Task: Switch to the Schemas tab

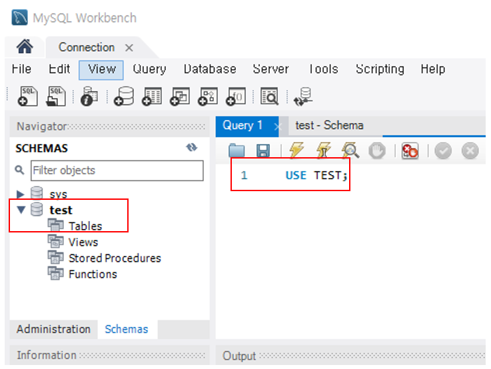Action: point(127,329)
